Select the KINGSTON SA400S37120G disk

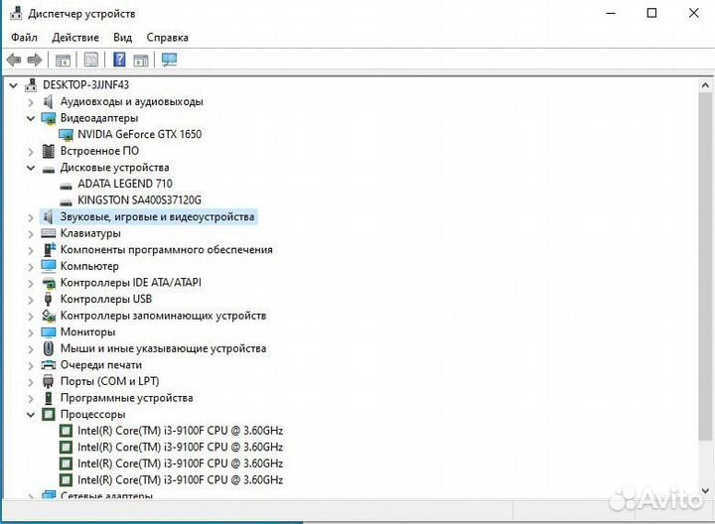[140, 200]
